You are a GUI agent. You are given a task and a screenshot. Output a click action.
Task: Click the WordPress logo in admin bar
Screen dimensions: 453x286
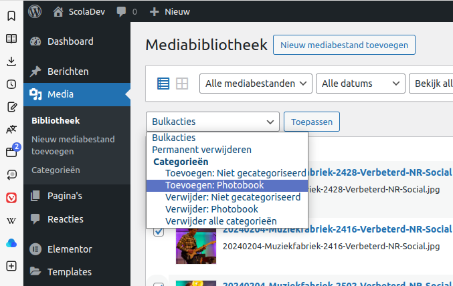pyautogui.click(x=35, y=11)
